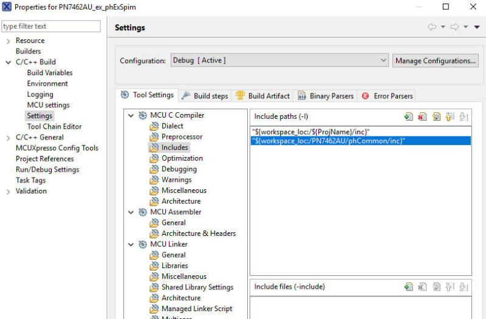The width and height of the screenshot is (486, 319).
Task: Click the type filter text field
Action: (x=51, y=26)
